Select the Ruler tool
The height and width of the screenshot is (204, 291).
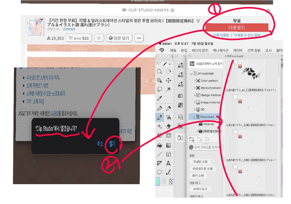click(160, 163)
